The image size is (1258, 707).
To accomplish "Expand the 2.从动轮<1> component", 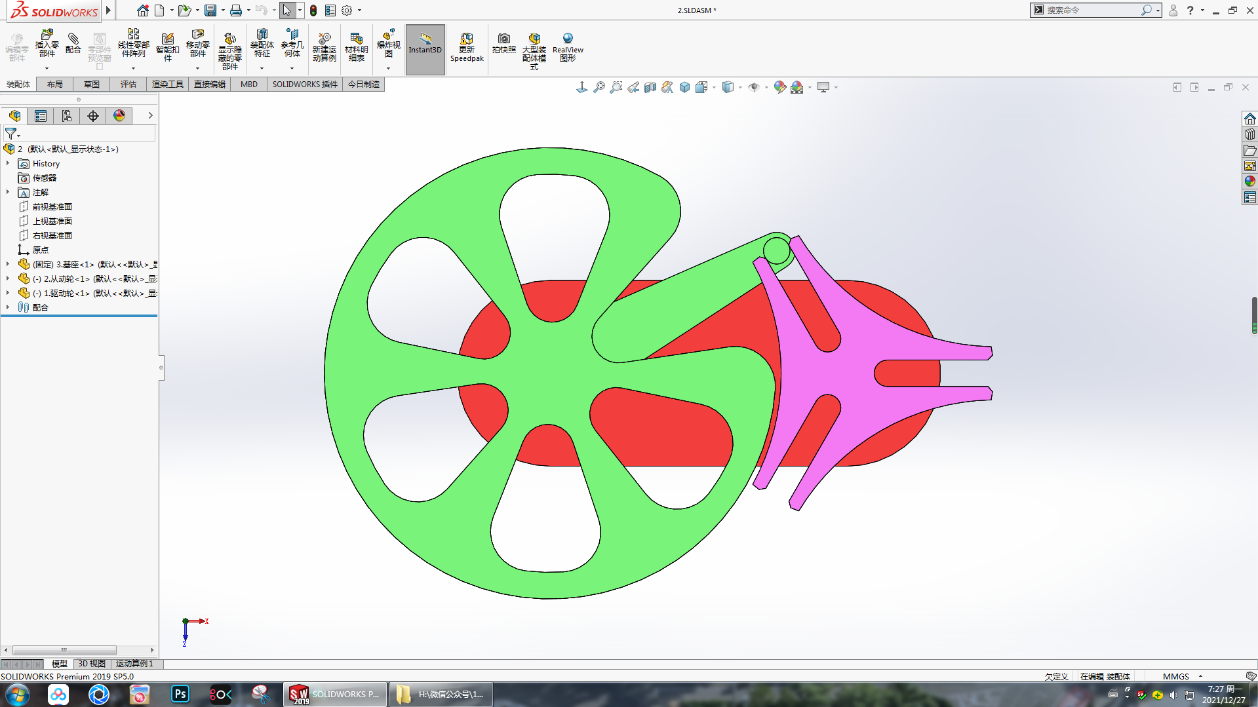I will click(x=8, y=278).
